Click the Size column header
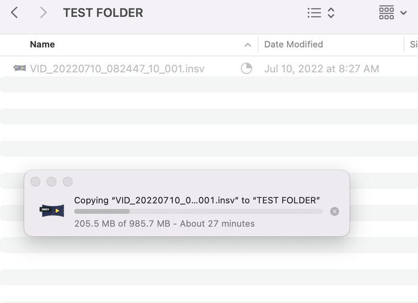This screenshot has width=418, height=303. (413, 44)
